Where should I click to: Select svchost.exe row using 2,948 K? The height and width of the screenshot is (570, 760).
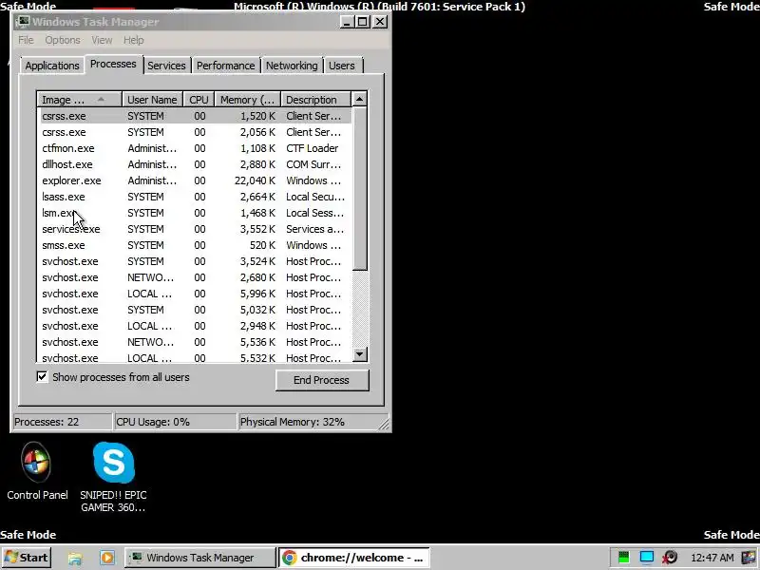(x=195, y=326)
